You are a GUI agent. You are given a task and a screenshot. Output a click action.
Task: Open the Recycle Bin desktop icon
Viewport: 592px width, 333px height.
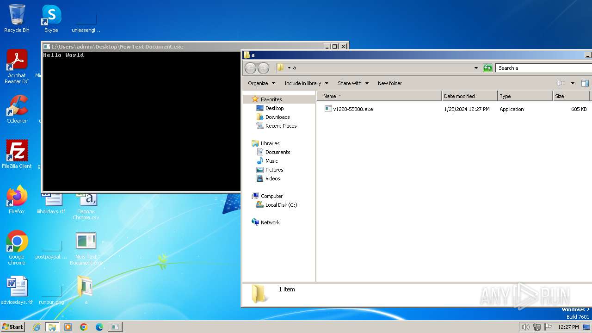tap(17, 18)
